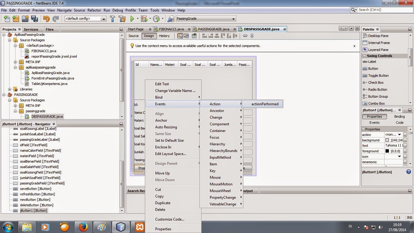Toggle horizontal resizability in the designer toolbar
414x233 pixels.
245,36
